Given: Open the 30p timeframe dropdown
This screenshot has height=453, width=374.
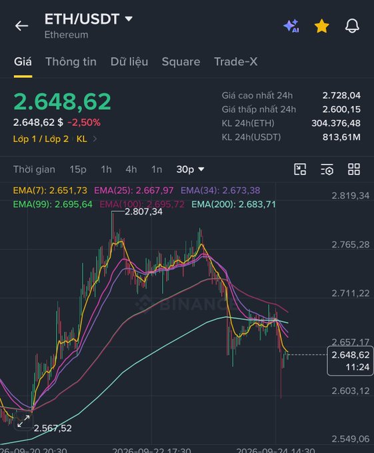Looking at the screenshot, I should coord(190,169).
